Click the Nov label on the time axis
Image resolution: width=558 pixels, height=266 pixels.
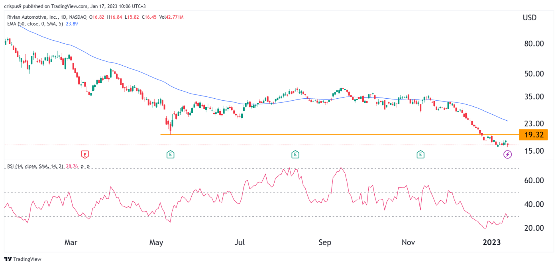(409, 242)
